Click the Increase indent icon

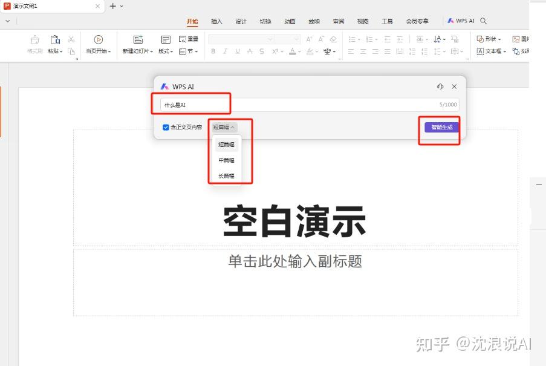pos(400,39)
